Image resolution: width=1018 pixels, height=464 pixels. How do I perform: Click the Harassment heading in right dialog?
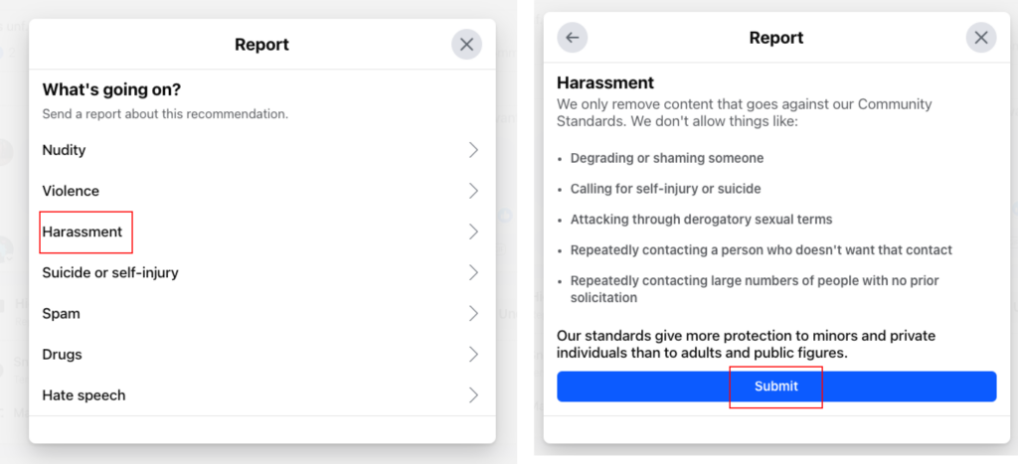coord(604,82)
